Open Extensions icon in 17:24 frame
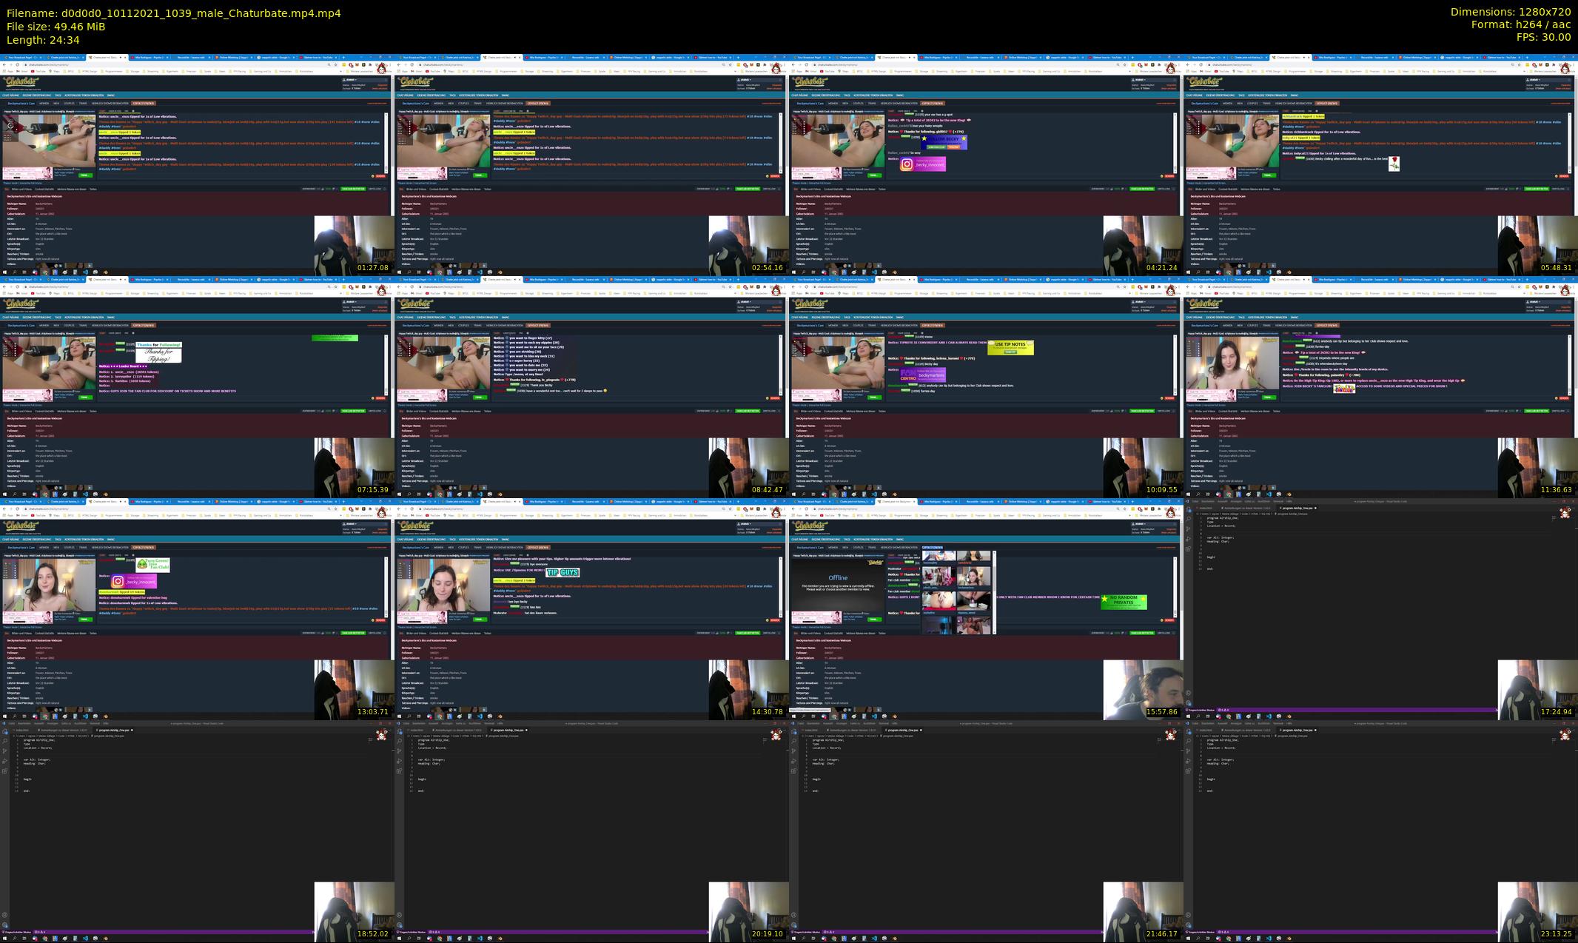This screenshot has width=1578, height=943. click(1188, 548)
